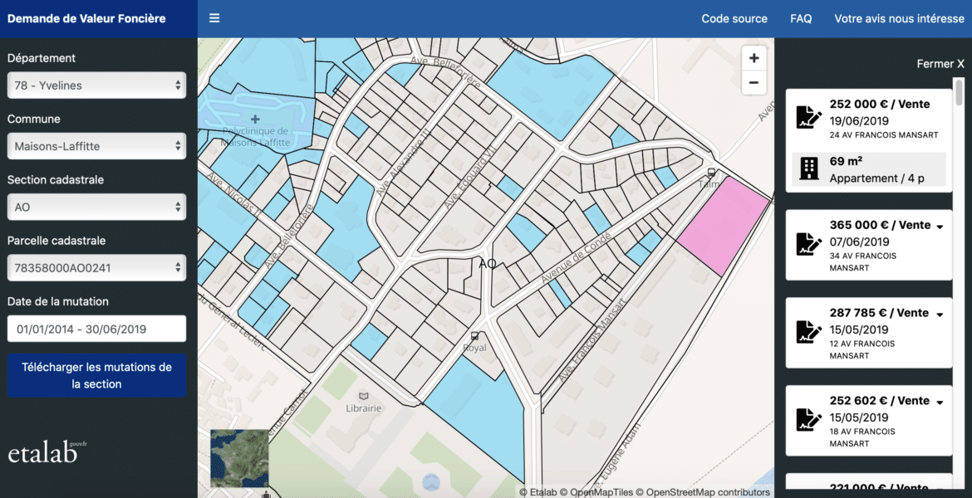Open the Parcelle cadastrale dropdown
This screenshot has height=498, width=972.
click(96, 267)
